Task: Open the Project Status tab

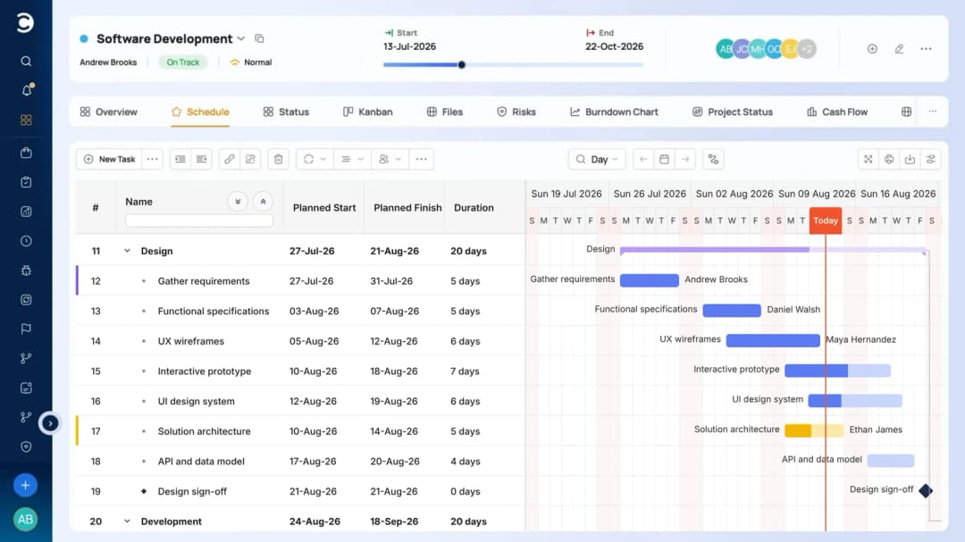Action: (733, 112)
